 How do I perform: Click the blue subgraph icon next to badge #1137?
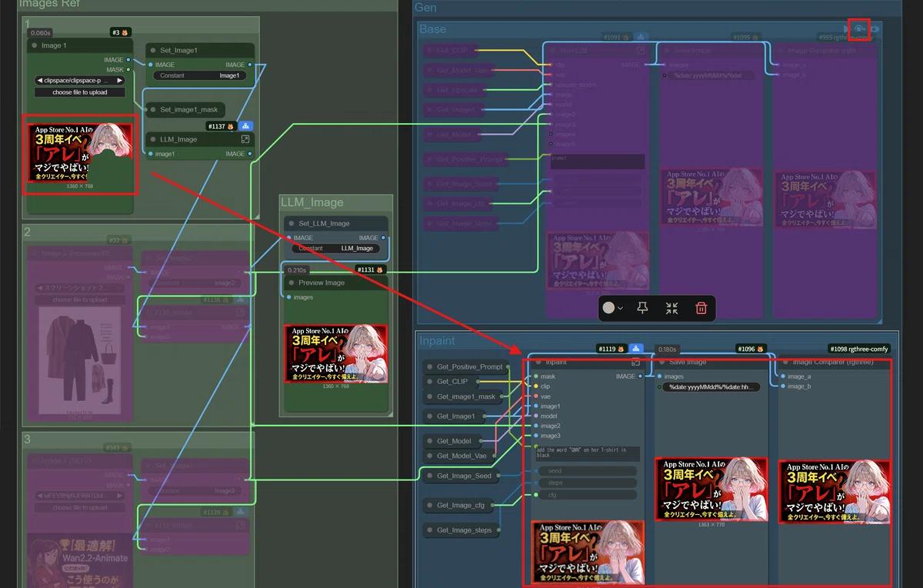(245, 125)
